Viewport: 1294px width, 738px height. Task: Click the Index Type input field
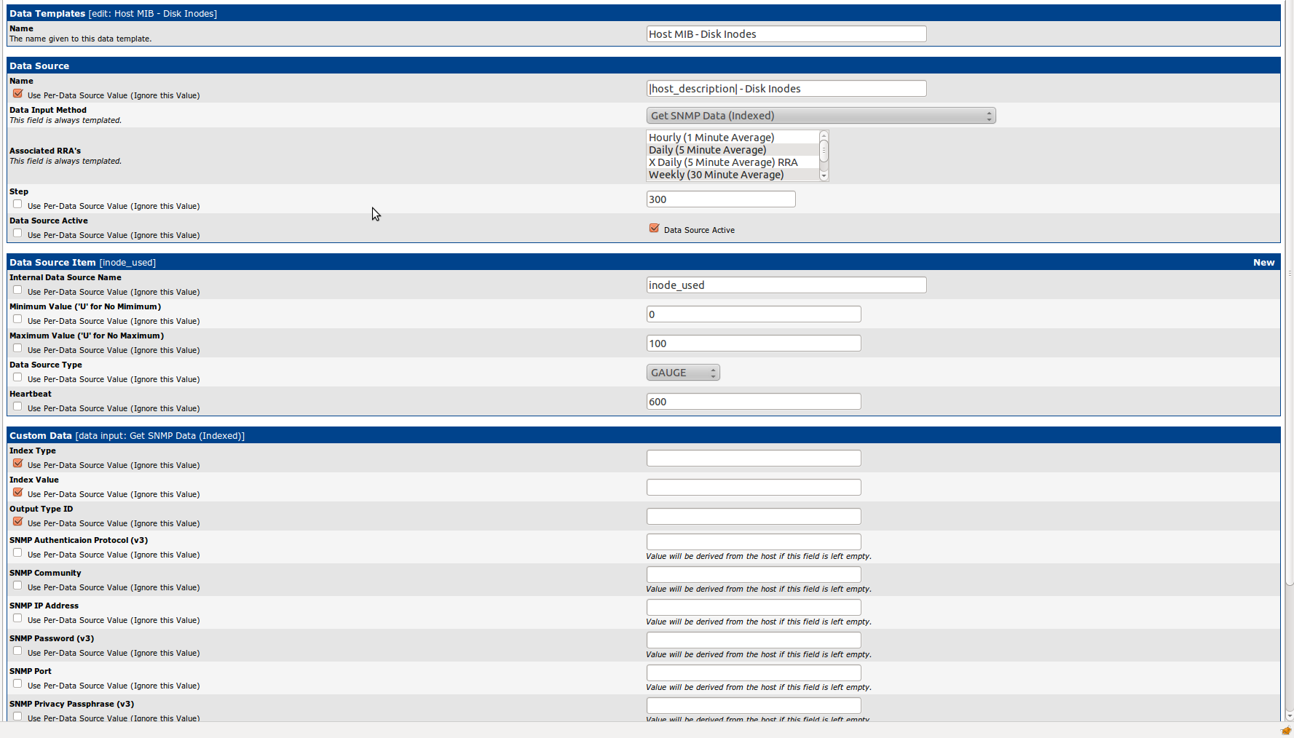point(754,459)
